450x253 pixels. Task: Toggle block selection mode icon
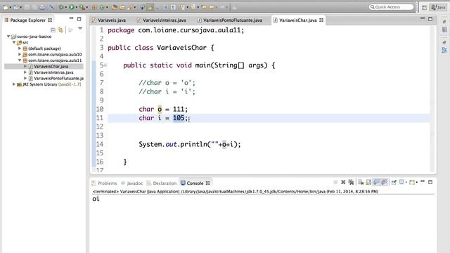[x=165, y=7]
